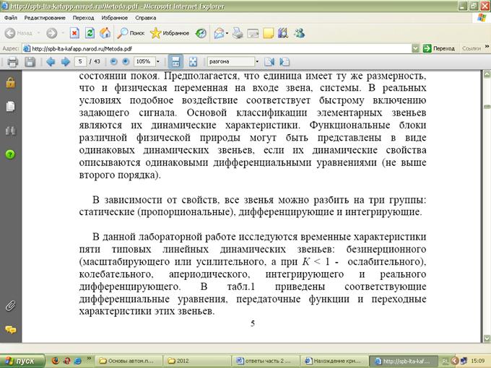Refresh the page with green arrows icon
Image resolution: width=491 pixels, height=368 pixels.
click(90, 33)
